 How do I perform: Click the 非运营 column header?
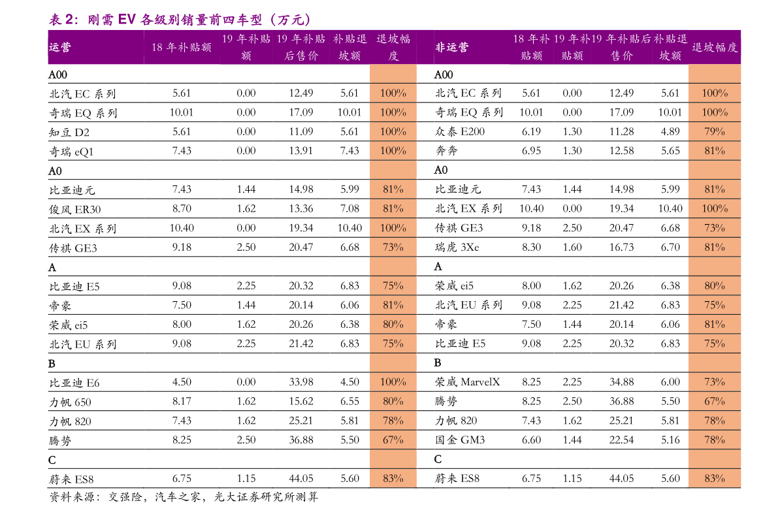451,47
